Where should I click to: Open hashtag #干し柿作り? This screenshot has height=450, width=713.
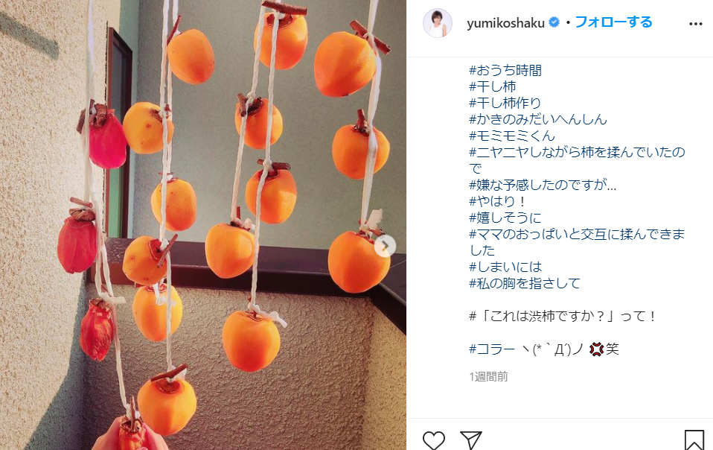pyautogui.click(x=505, y=103)
